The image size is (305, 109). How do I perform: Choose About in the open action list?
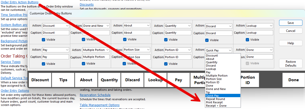[x=223, y=59]
